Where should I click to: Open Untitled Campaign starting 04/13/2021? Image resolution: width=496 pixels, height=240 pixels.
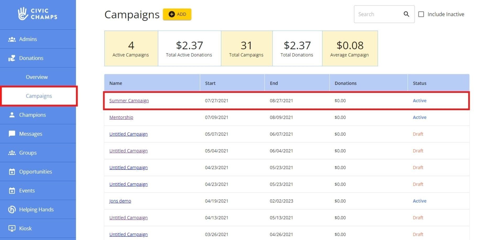coord(128,218)
